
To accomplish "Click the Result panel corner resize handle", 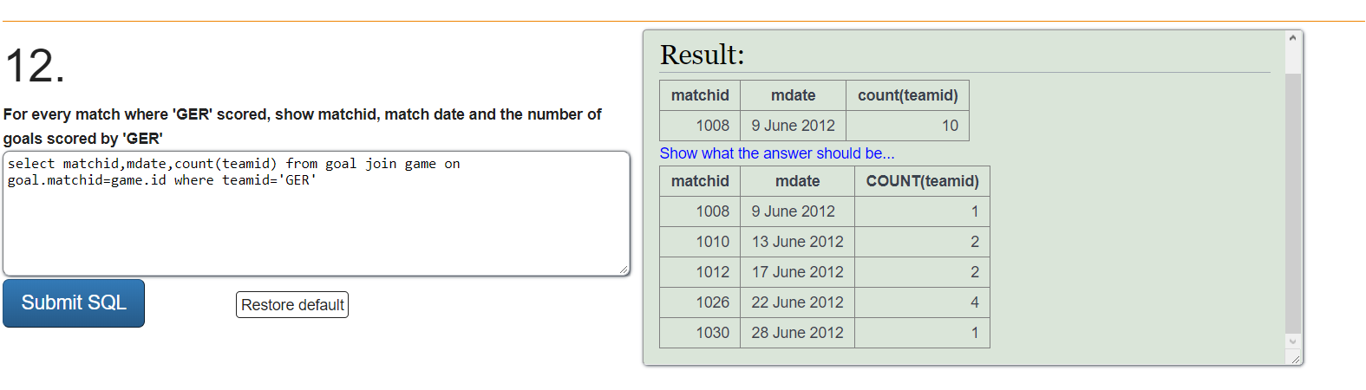I will tap(1295, 358).
